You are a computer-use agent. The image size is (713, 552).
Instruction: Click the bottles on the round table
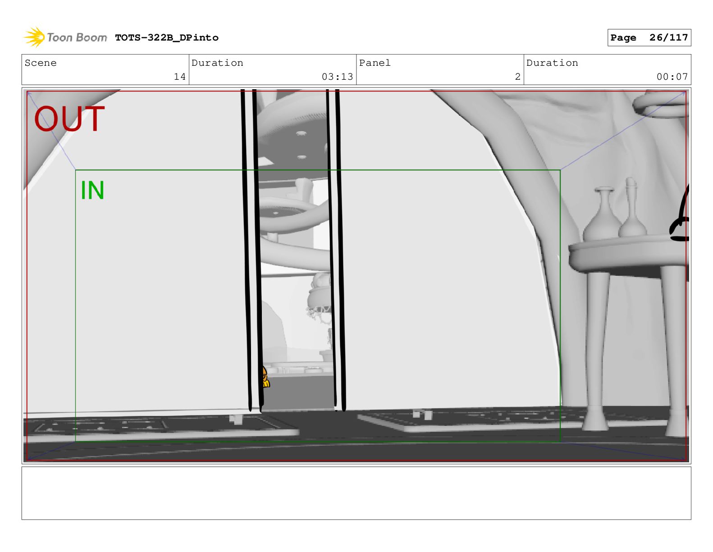(616, 210)
